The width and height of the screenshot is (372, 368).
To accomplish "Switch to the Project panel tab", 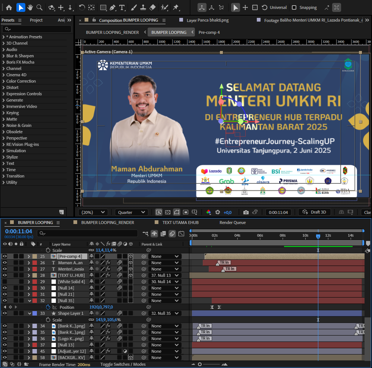I will tap(36, 20).
